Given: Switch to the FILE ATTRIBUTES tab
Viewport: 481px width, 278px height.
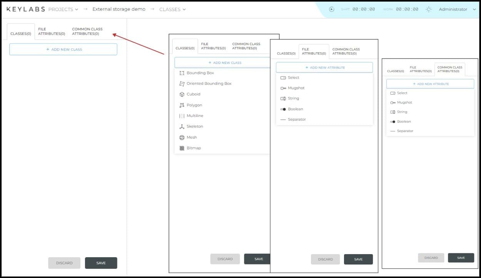Looking at the screenshot, I should (51, 31).
